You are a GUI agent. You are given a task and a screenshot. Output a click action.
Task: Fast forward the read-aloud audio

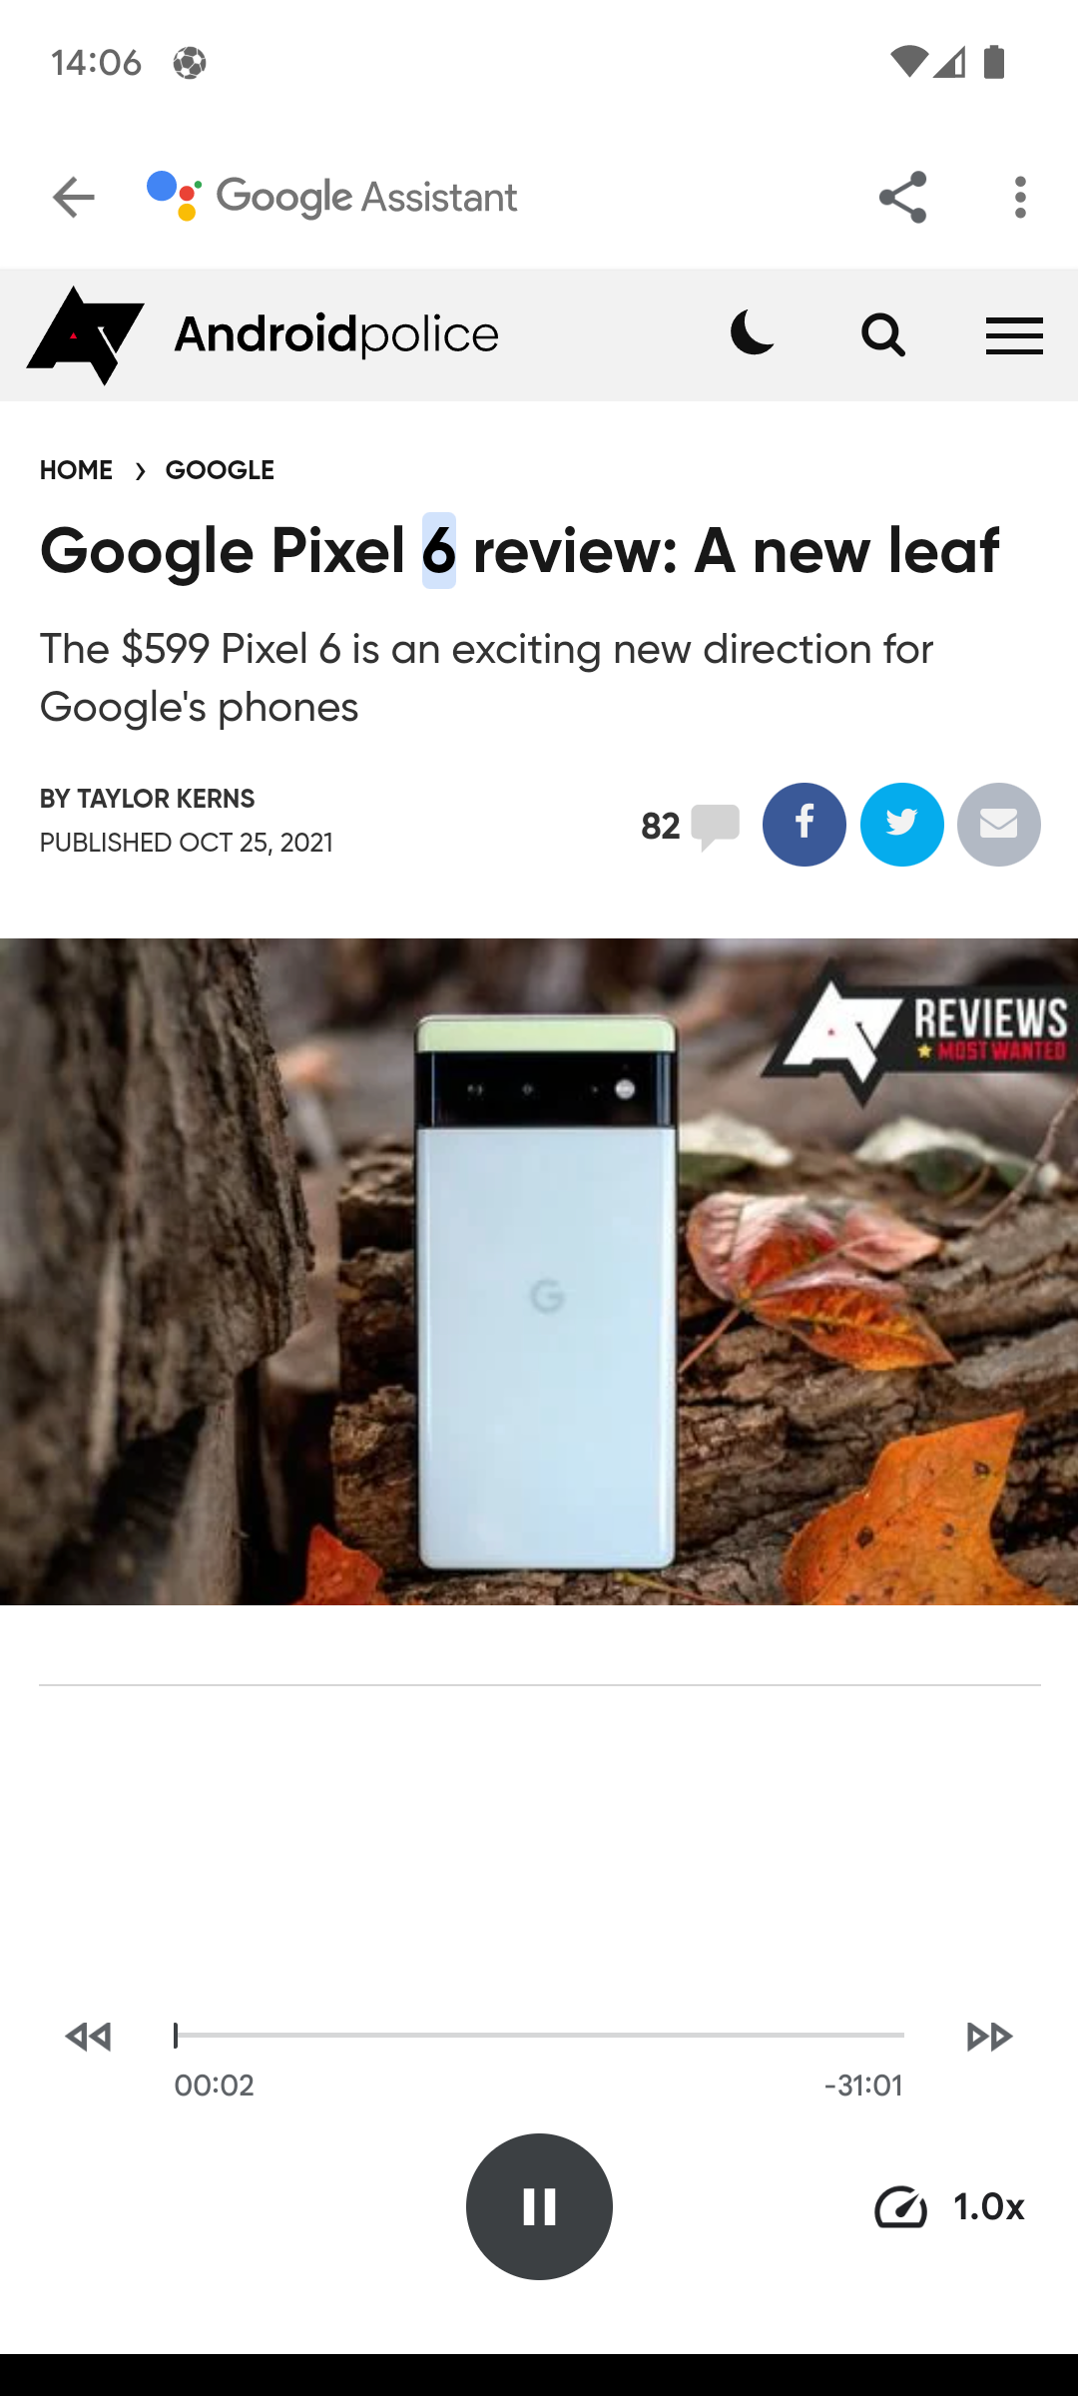(990, 2037)
